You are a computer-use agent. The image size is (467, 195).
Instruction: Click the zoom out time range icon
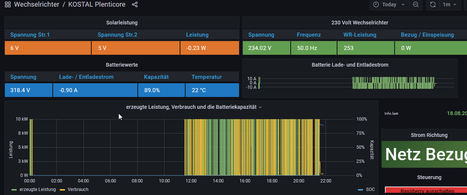point(416,5)
